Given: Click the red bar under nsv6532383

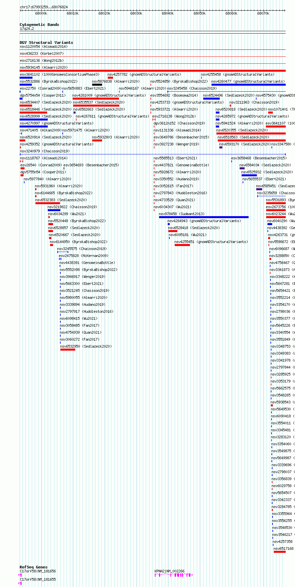Looking at the screenshot, I should click(48, 203).
